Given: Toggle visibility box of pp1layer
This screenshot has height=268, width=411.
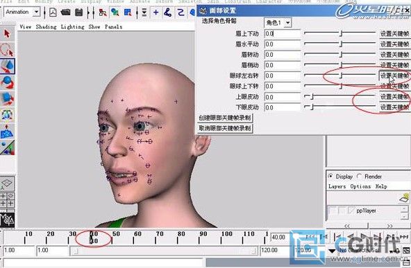Looking at the screenshot, I should point(332,211).
